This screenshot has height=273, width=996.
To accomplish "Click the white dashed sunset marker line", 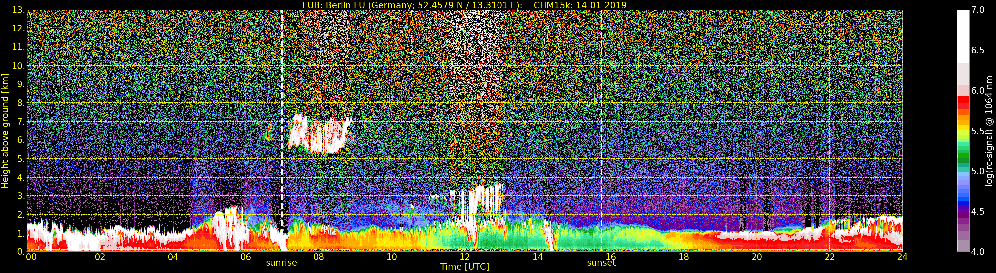I will (602, 131).
